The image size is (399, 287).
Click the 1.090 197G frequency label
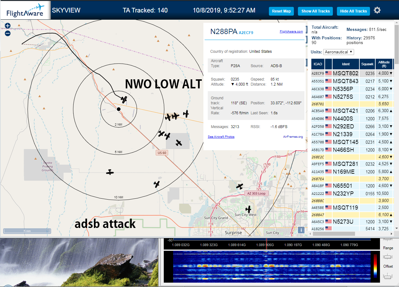[x=293, y=245]
